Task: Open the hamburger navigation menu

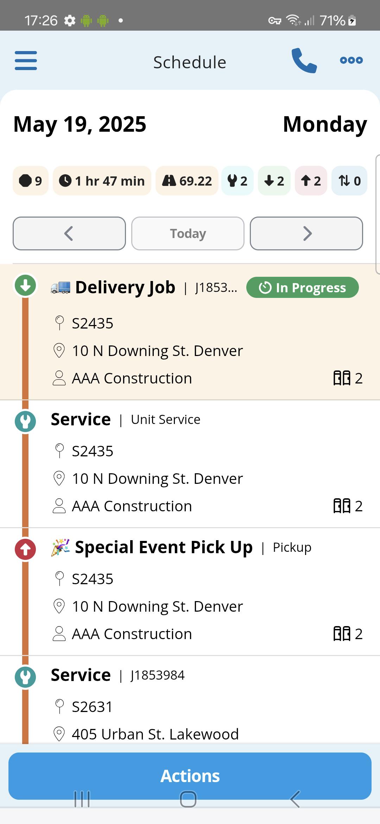Action: (26, 61)
